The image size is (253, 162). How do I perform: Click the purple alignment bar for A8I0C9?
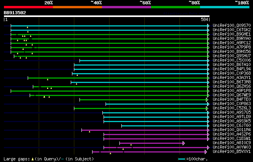pos(151,143)
